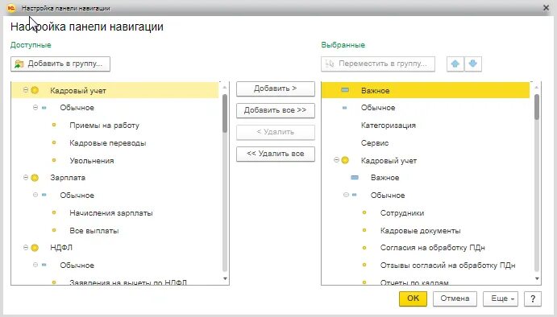The image size is (557, 317).
Task: Click scroll up arrow of Выбранные list
Action: pos(536,87)
